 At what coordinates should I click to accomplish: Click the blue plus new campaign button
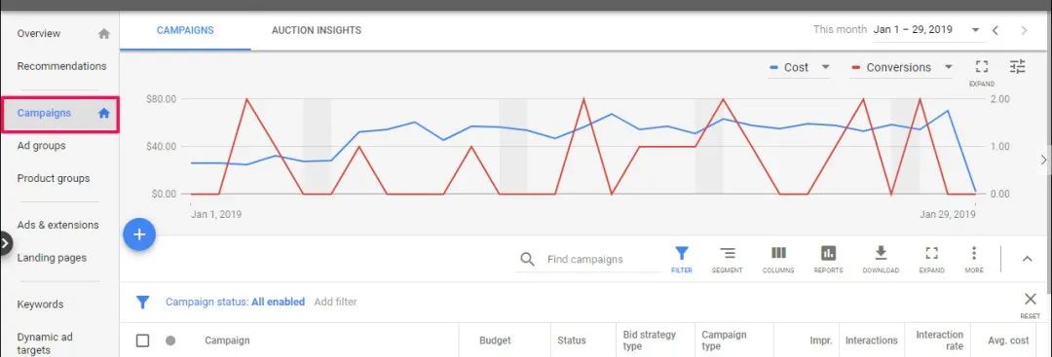pos(139,234)
